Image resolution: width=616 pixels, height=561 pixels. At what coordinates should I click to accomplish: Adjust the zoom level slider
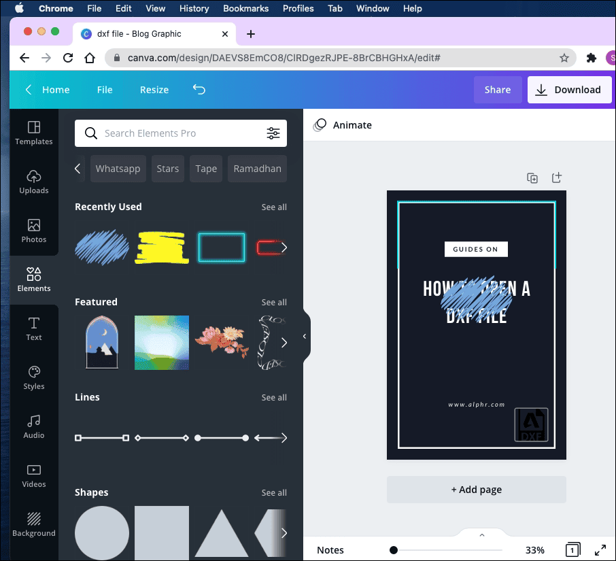[x=394, y=549]
